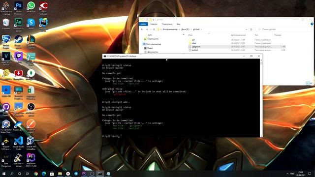Screen dimensions: 315x177
Task: Open the Explorer help question mark icon
Action: pyautogui.click(x=312, y=24)
